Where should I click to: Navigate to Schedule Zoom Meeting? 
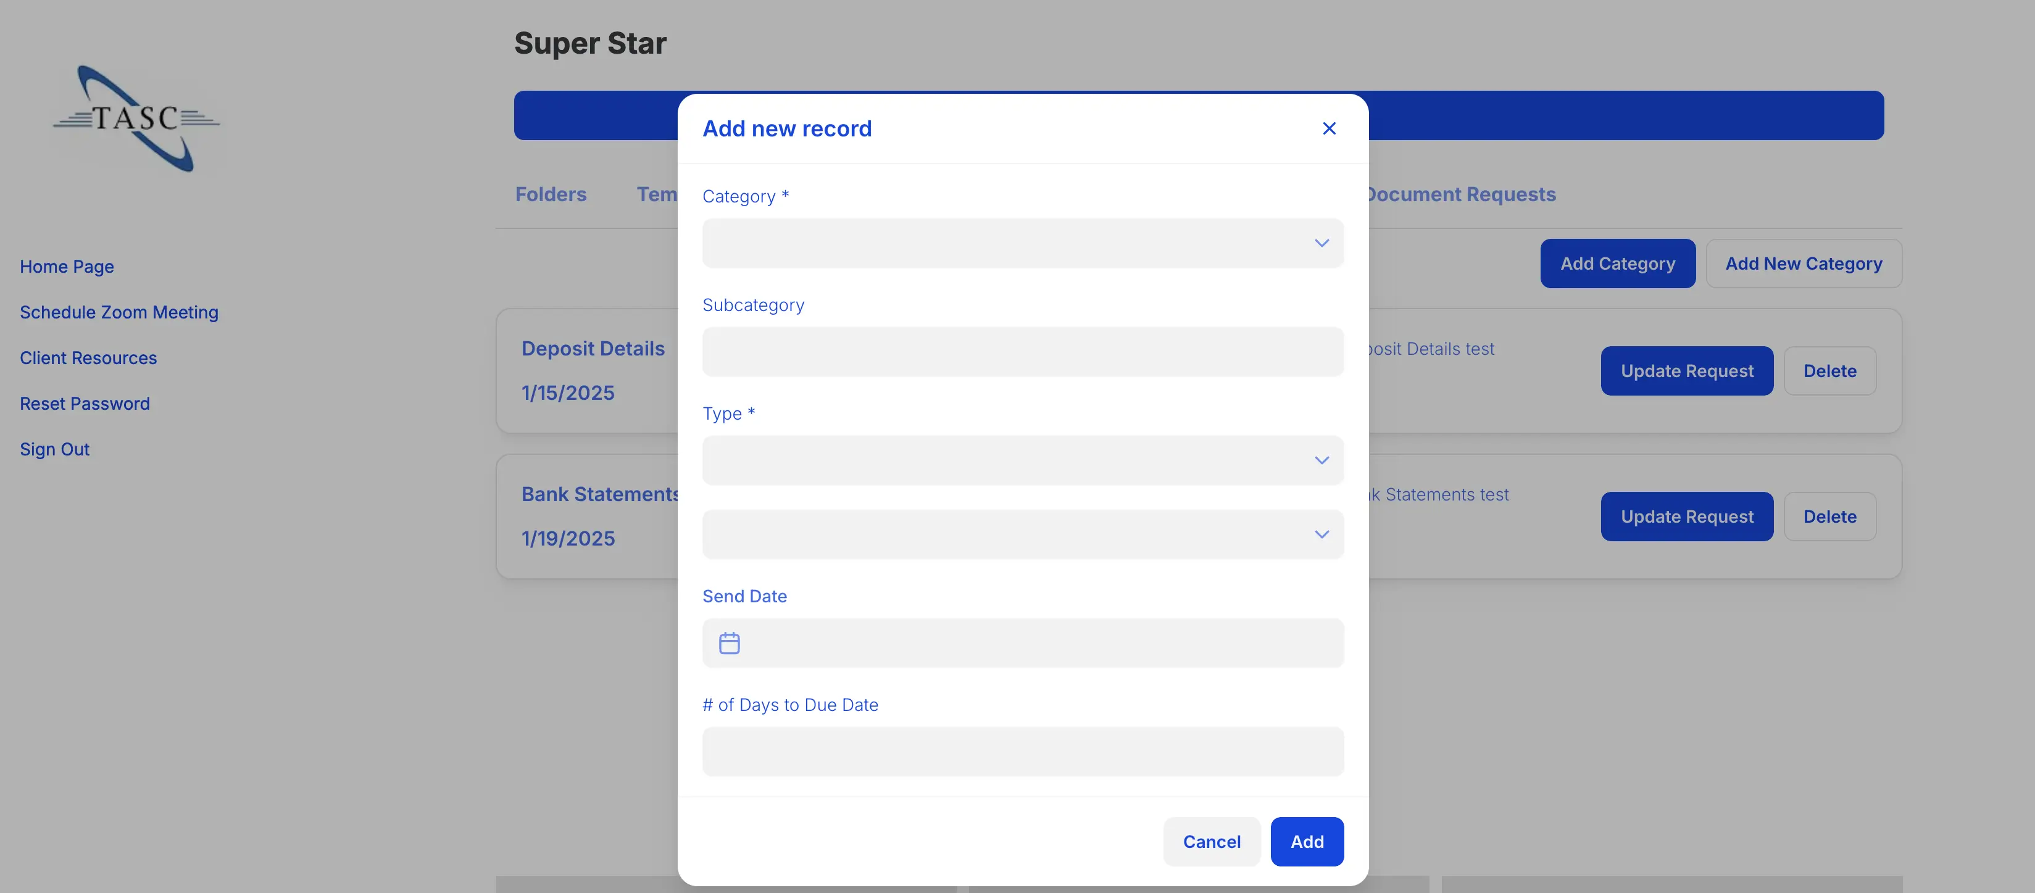click(119, 312)
